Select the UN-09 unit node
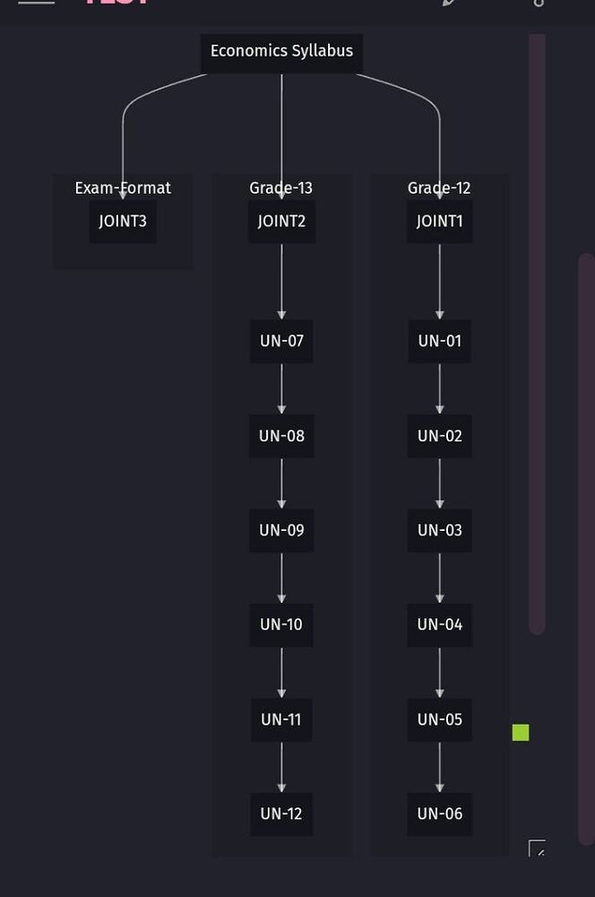 click(x=281, y=530)
